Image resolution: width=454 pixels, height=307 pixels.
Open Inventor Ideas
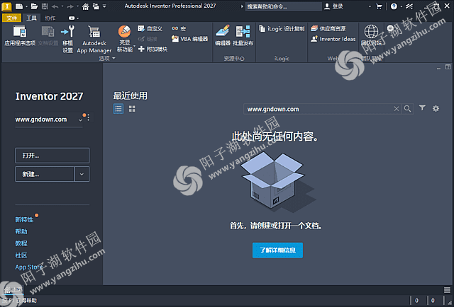click(333, 39)
